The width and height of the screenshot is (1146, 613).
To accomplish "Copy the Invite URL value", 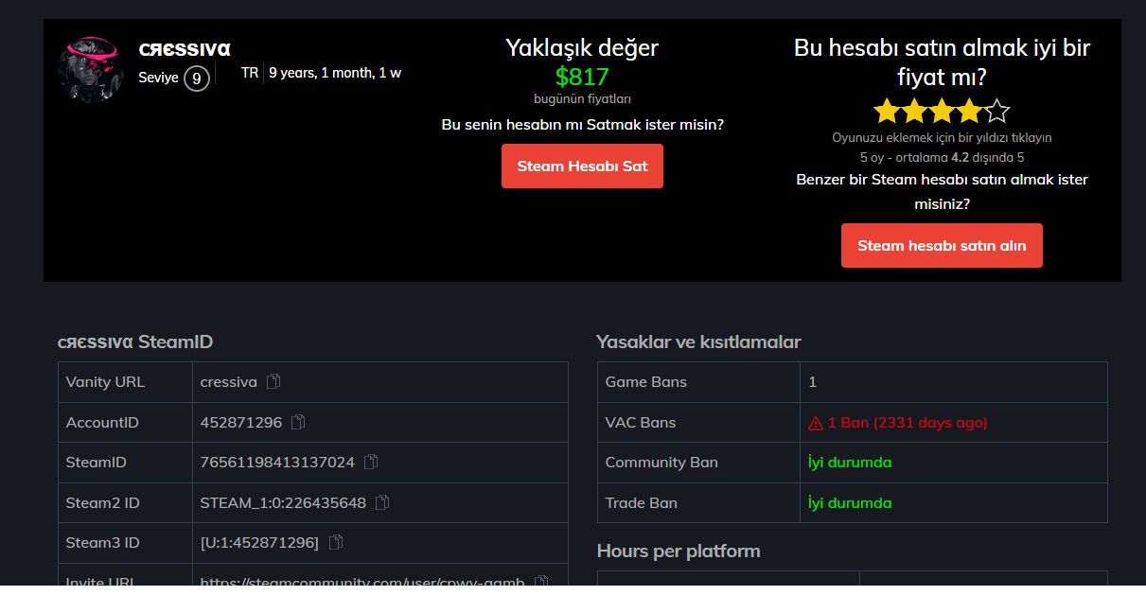I will coord(541,581).
